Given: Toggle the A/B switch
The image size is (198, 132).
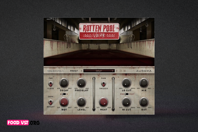Looking at the screenshot, I should [x=64, y=94].
